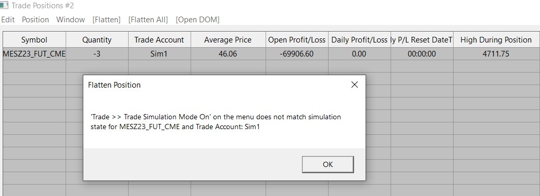
Task: Open the Edit menu
Action: pos(8,20)
